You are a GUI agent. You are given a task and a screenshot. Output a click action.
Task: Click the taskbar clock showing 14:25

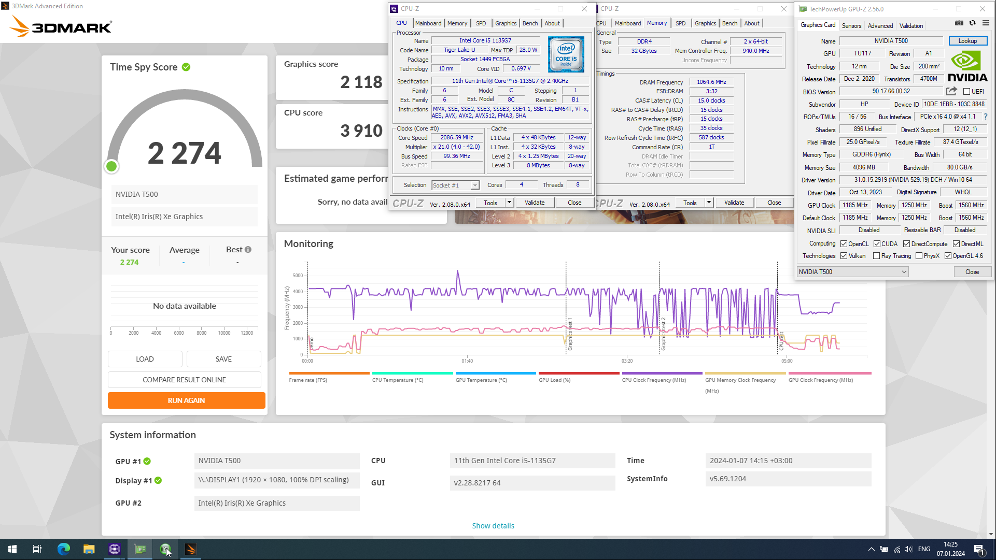[950, 549]
